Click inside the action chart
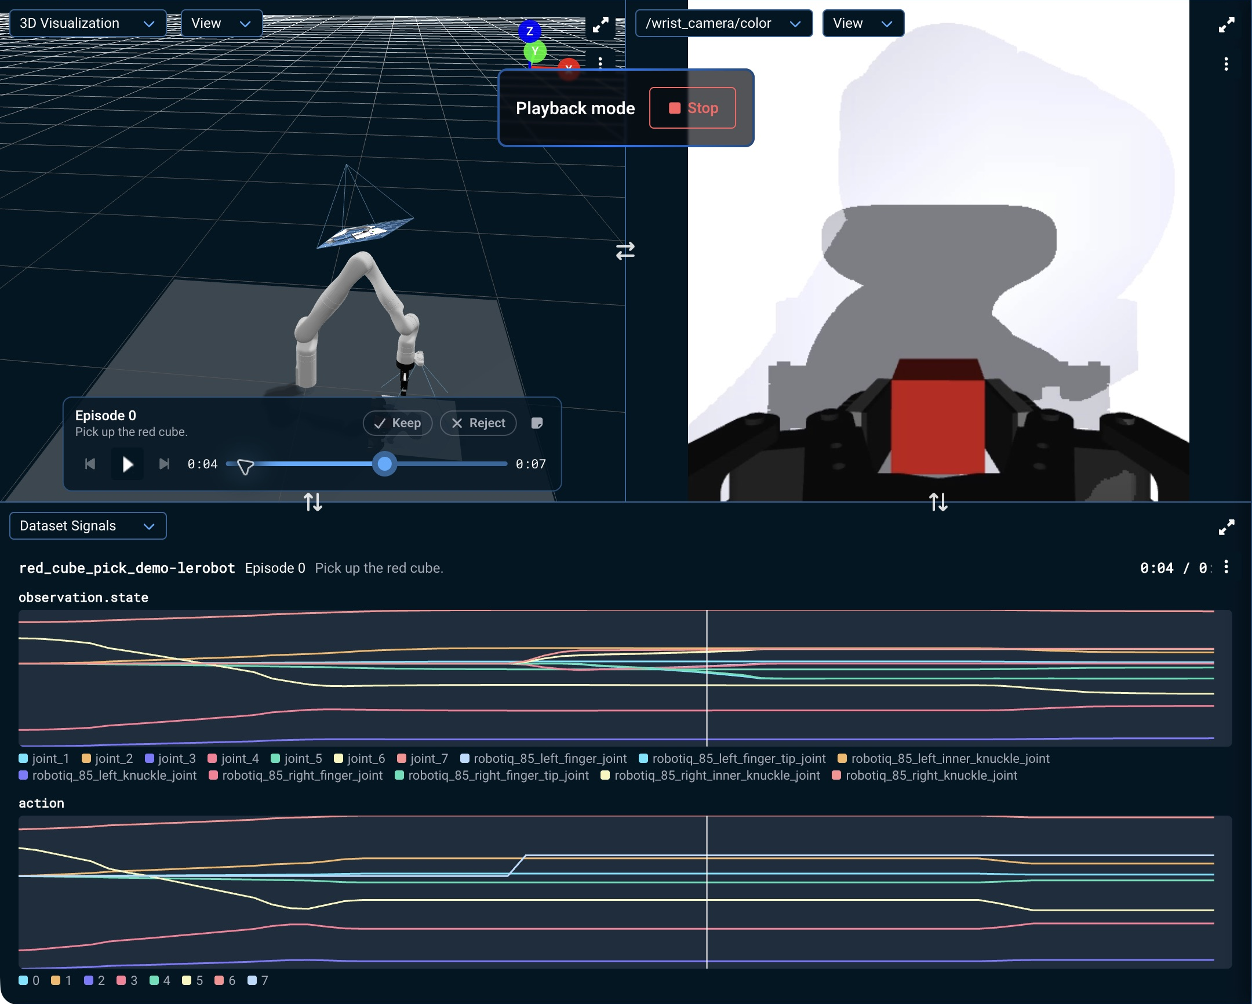This screenshot has width=1252, height=1004. 625,892
